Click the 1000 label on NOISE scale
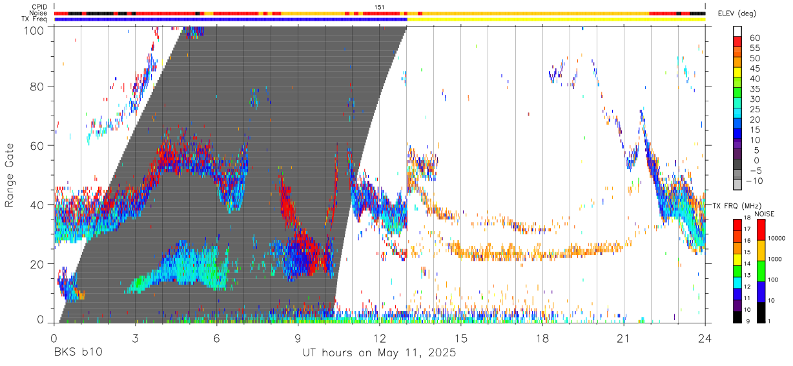Screen dimensions: 793x366 pyautogui.click(x=775, y=259)
